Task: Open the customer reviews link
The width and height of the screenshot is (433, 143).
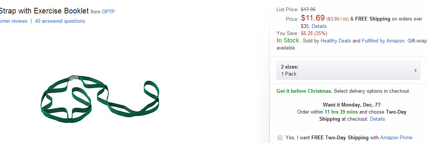Action: pyautogui.click(x=13, y=21)
